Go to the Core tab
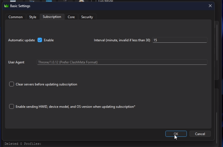 [71, 17]
